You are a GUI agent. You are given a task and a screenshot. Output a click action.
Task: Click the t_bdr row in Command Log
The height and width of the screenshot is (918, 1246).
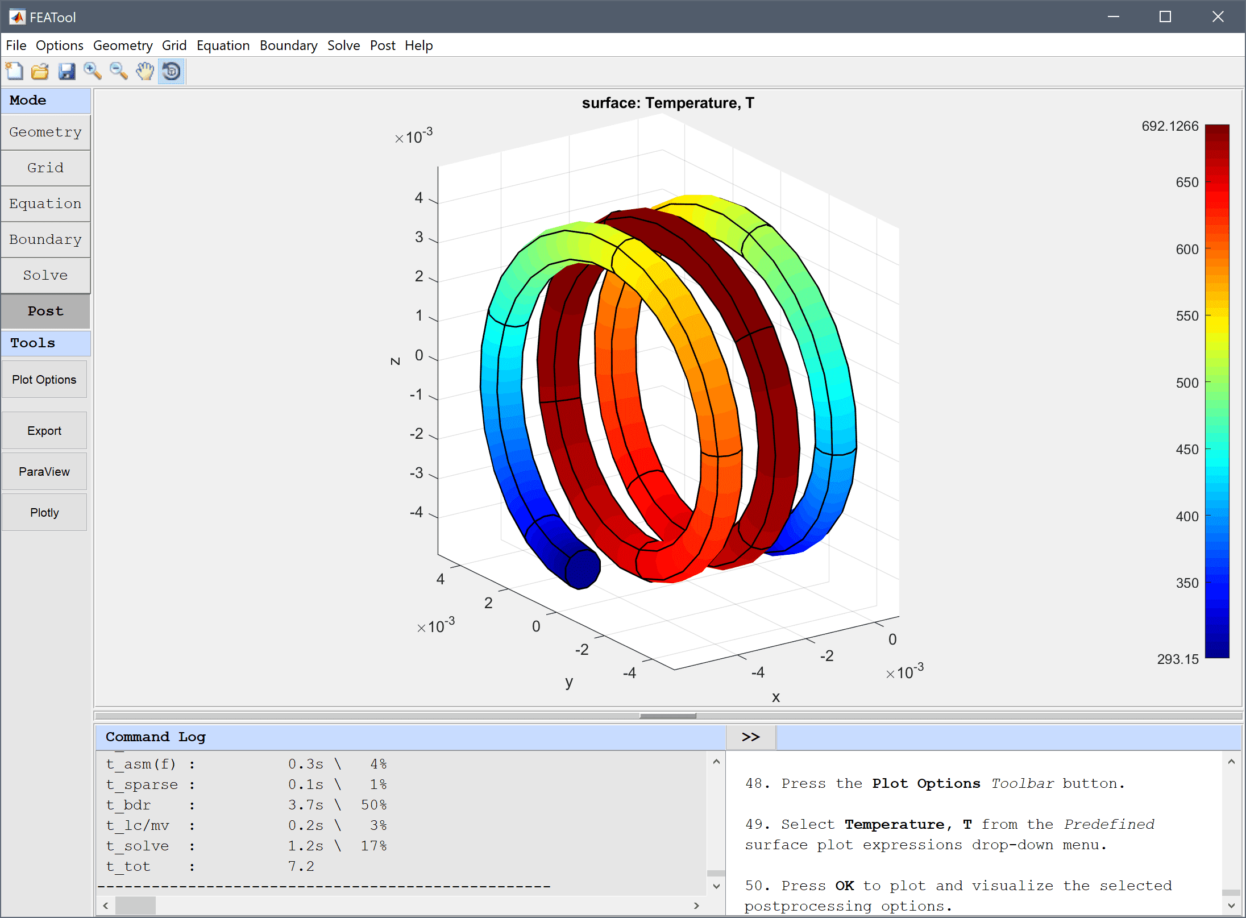click(246, 805)
